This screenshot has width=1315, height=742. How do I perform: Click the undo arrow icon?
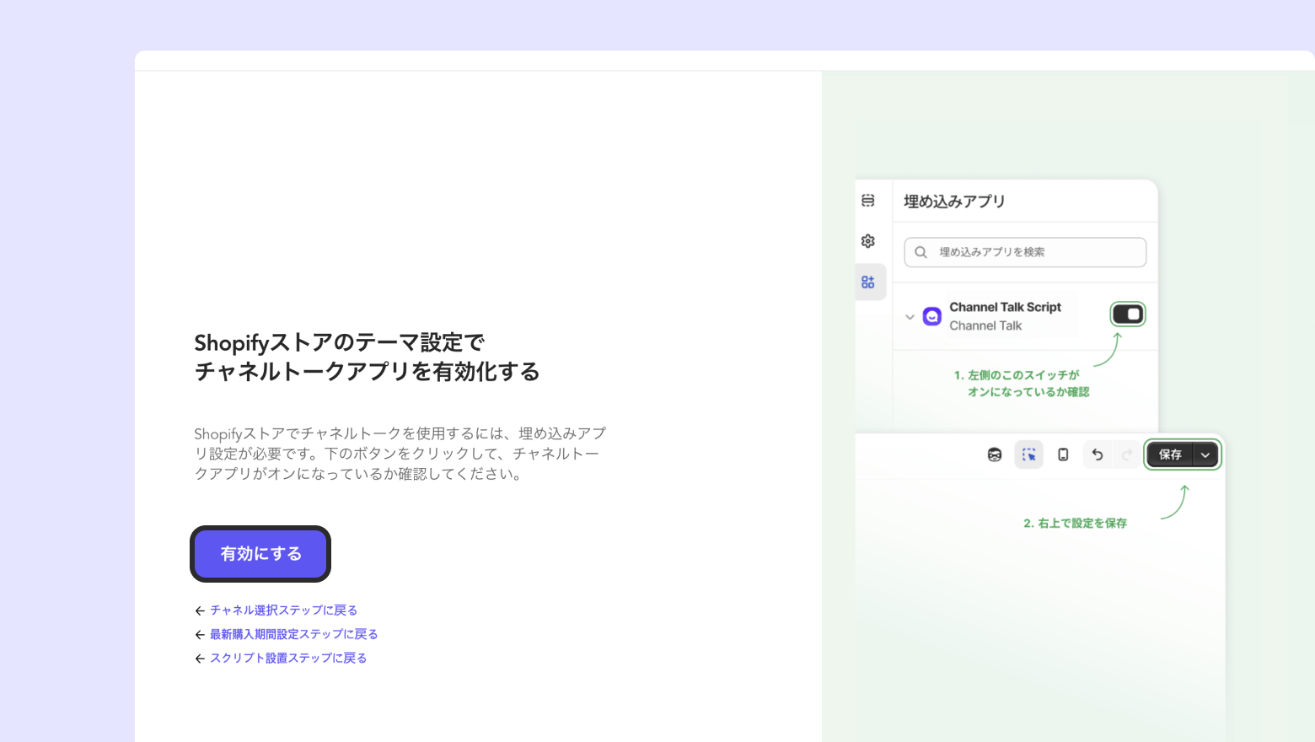click(1098, 454)
